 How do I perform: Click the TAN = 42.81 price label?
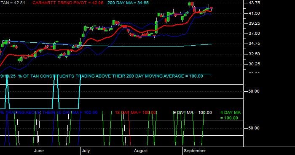click(13, 3)
